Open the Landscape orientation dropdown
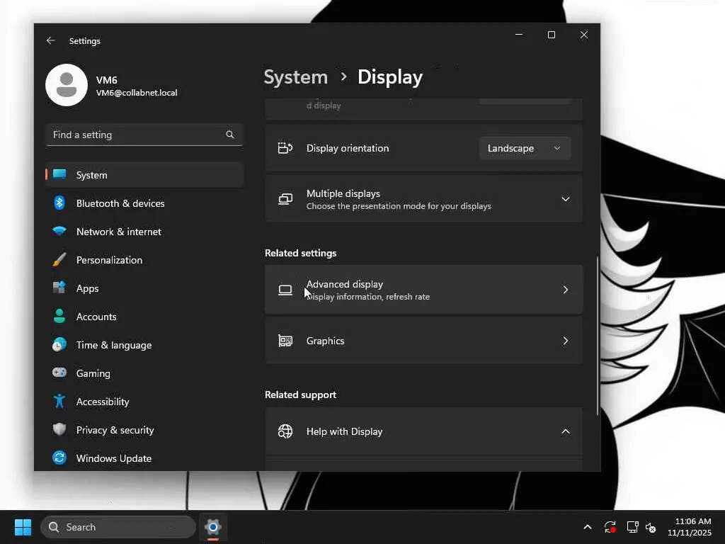 click(x=525, y=148)
